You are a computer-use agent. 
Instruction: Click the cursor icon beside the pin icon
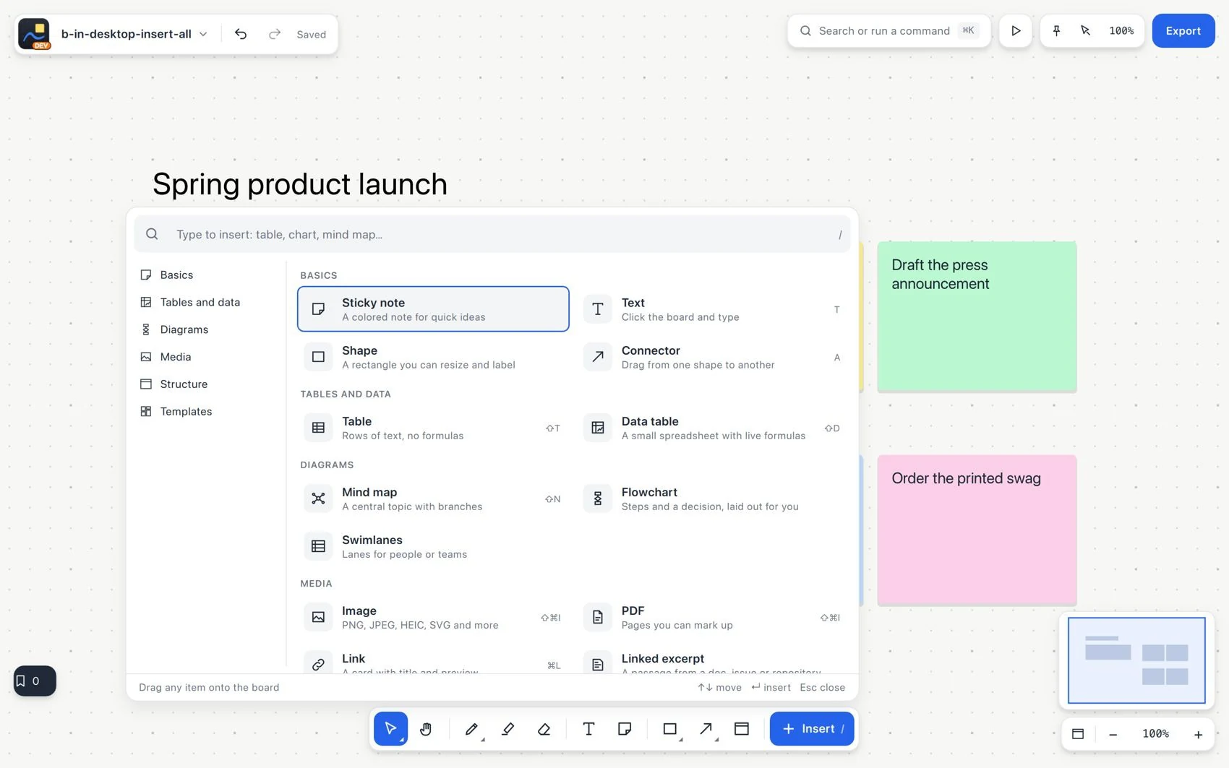click(1085, 31)
